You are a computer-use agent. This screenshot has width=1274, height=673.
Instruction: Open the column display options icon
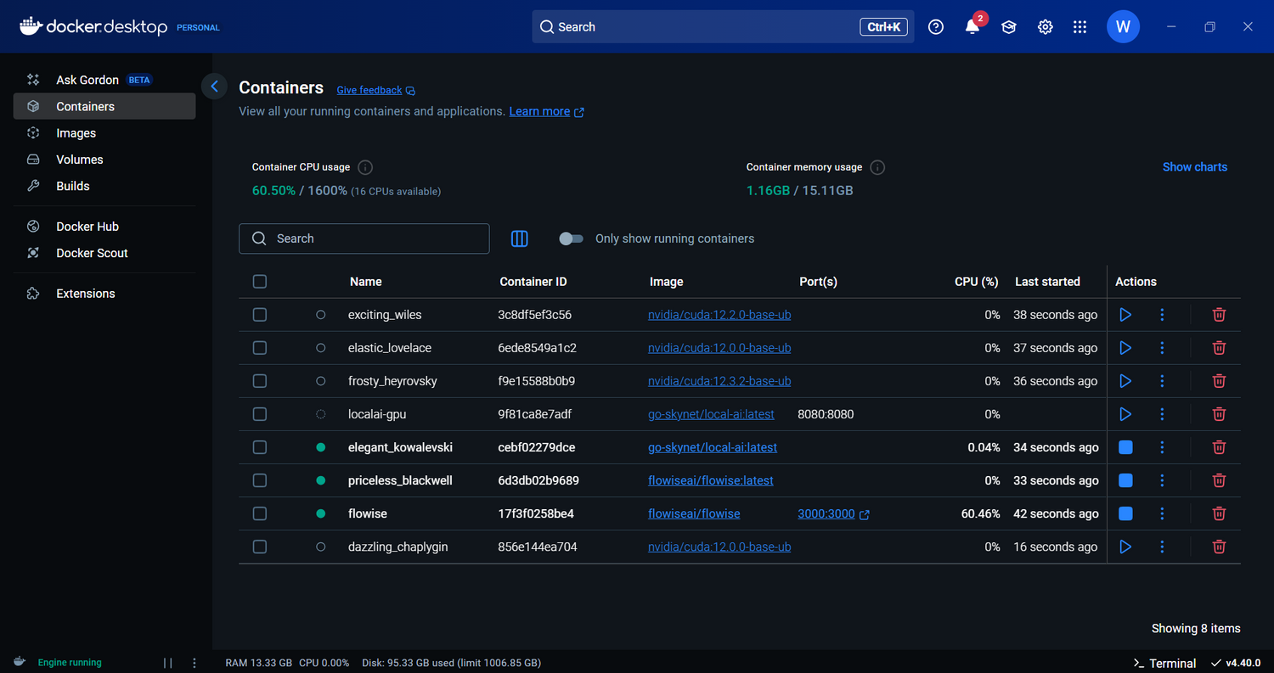[520, 238]
